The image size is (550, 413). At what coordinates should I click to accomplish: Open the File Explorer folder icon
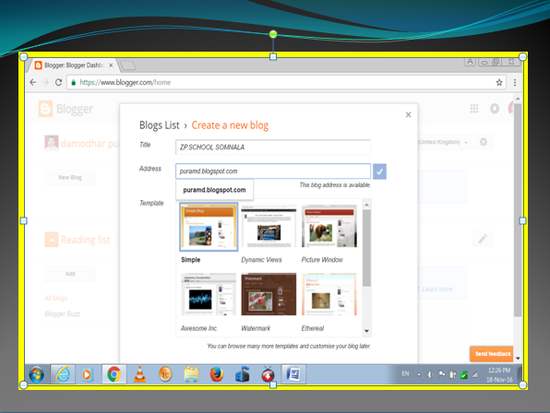pos(191,374)
